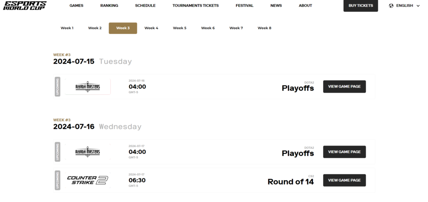Viewport: 428px width, 202px height.
Task: Click Wednesday's Riyadh Masters logo
Action: 88,152
